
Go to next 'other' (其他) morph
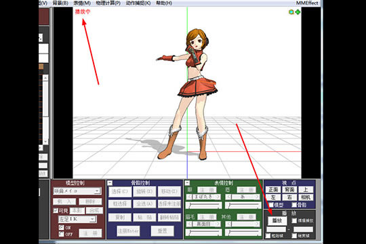coord(257,224)
